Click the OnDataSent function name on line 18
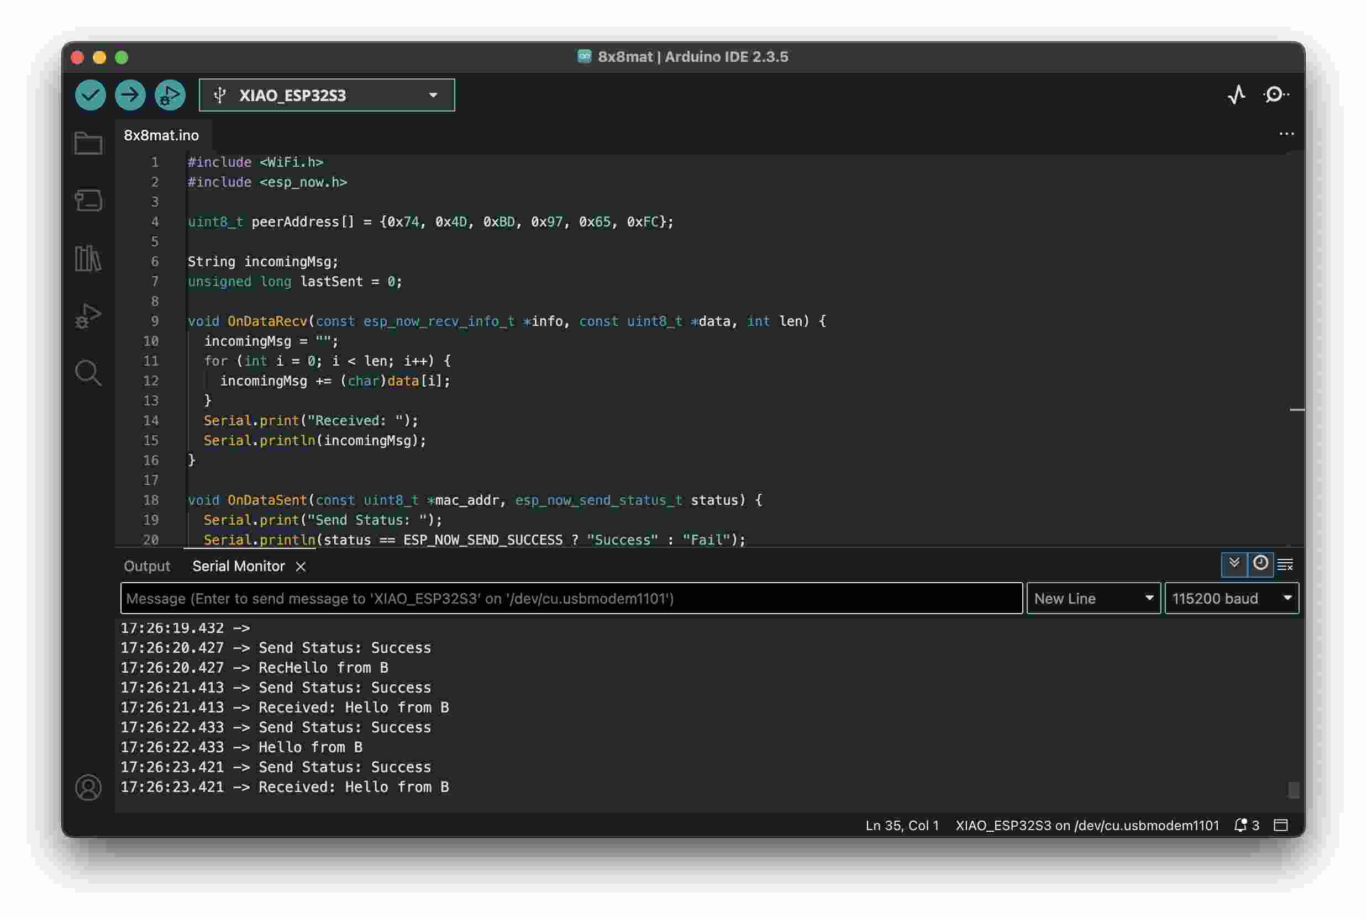The image size is (1367, 919). [x=267, y=500]
